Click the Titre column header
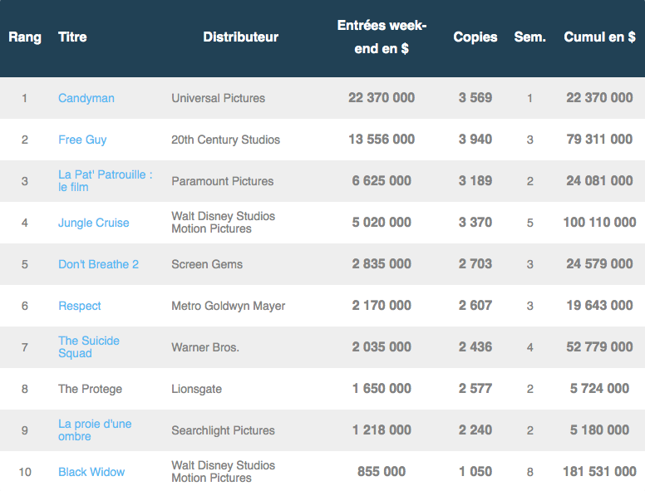 click(72, 37)
